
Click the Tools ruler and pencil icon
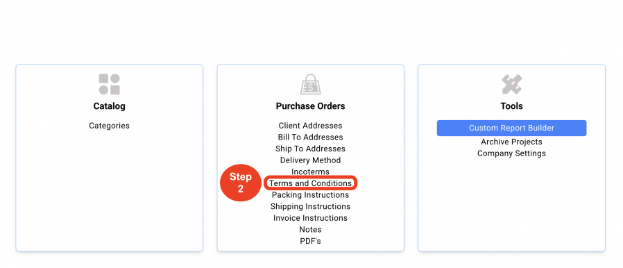point(512,84)
